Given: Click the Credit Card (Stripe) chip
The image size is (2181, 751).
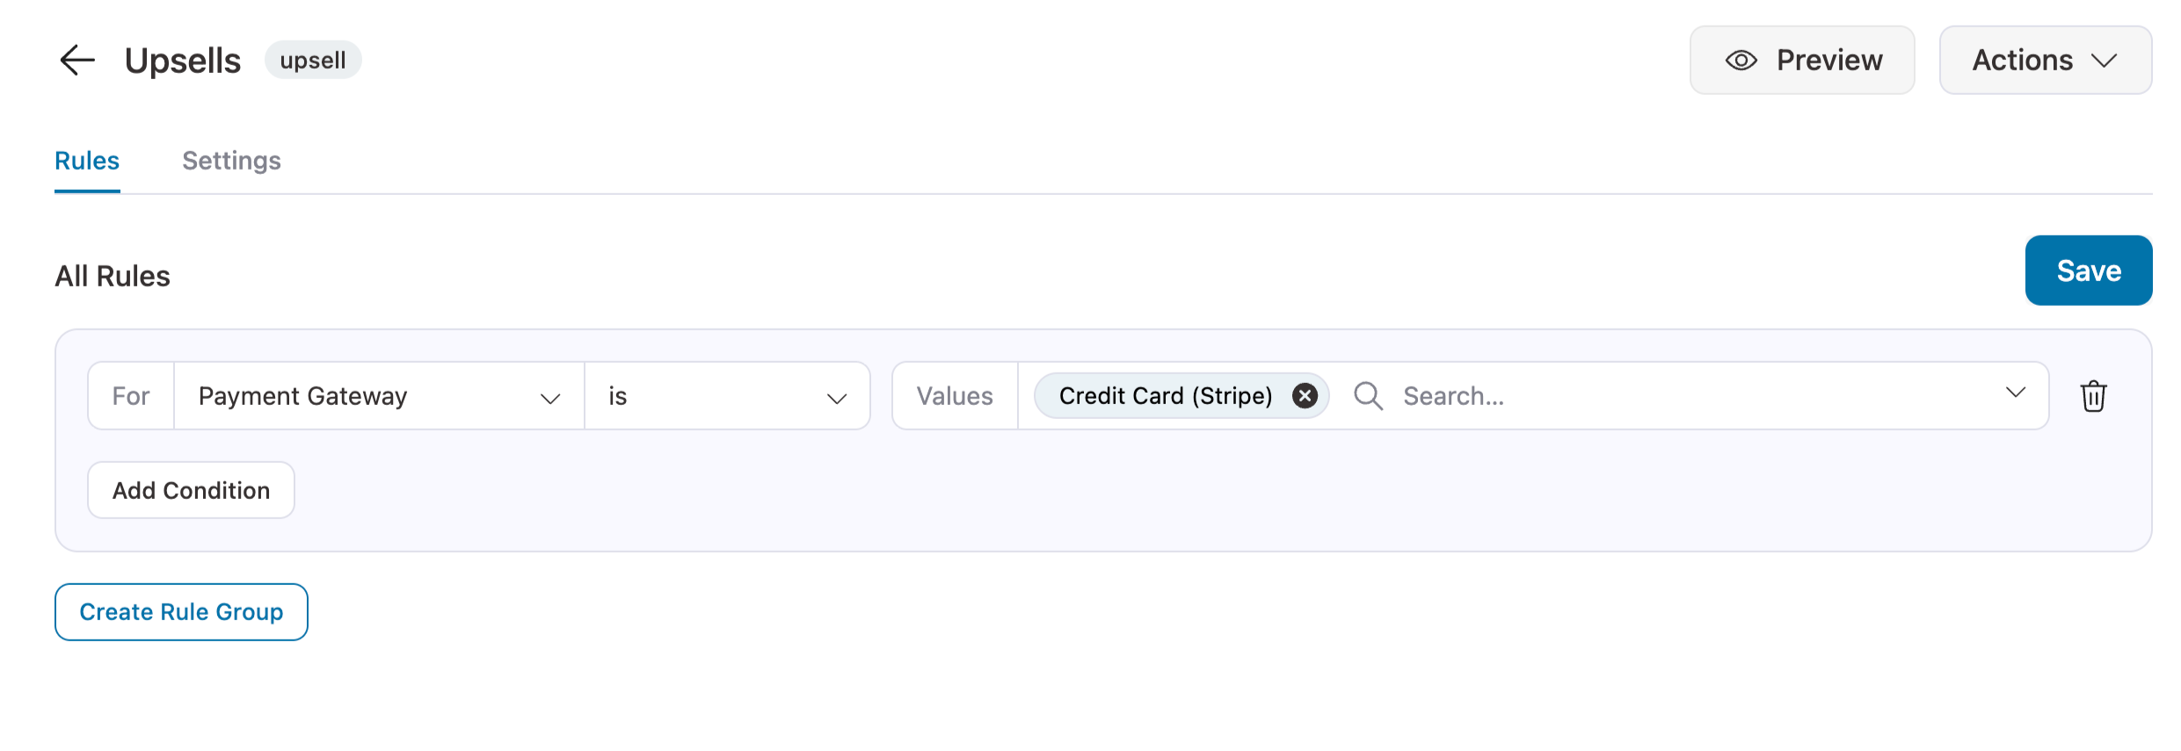Looking at the screenshot, I should 1164,396.
